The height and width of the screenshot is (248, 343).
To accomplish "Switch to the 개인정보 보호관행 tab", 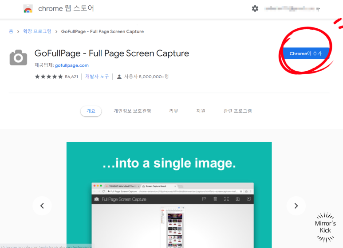I will point(132,111).
